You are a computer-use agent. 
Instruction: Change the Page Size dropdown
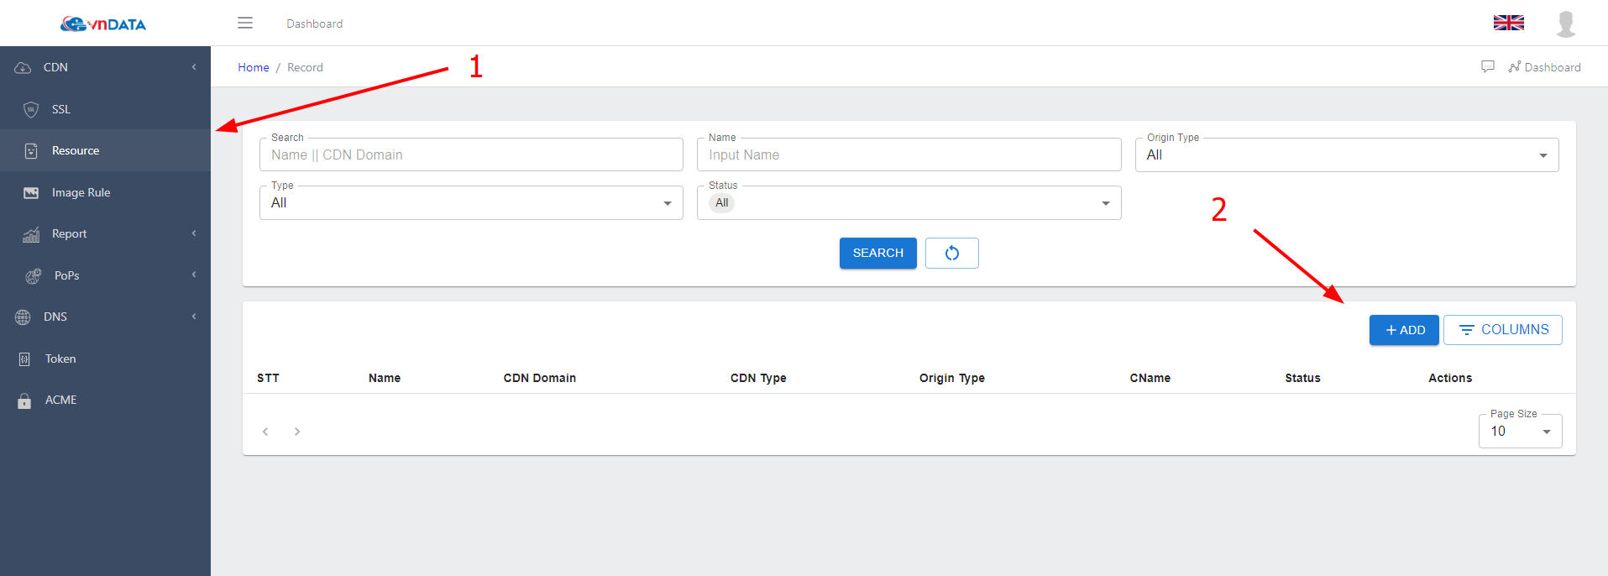1520,432
